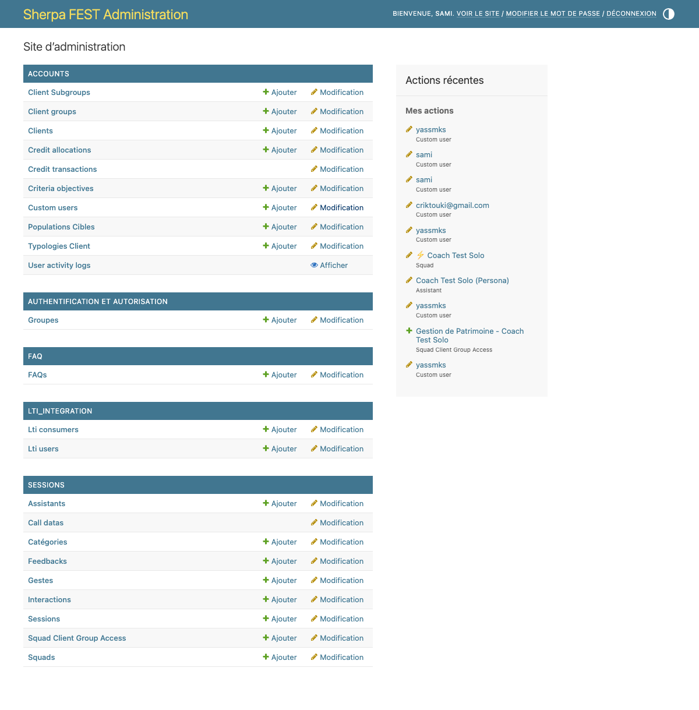
Task: Click VOIR LE SITE in the header
Action: (x=478, y=13)
